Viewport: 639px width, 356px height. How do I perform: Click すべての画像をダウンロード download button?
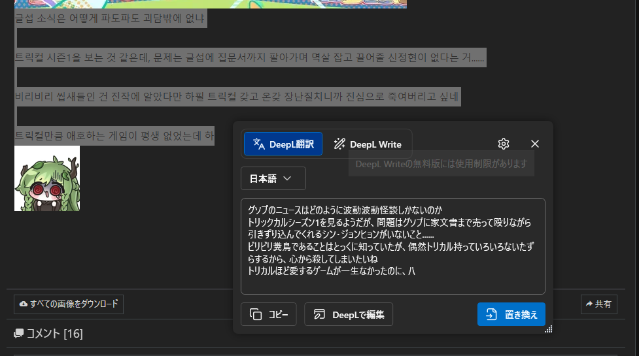tap(69, 304)
